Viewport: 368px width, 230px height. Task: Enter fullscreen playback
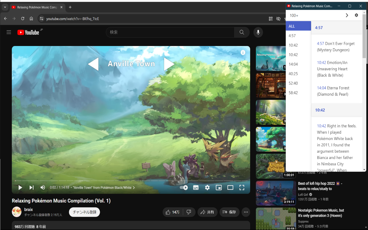(x=242, y=187)
